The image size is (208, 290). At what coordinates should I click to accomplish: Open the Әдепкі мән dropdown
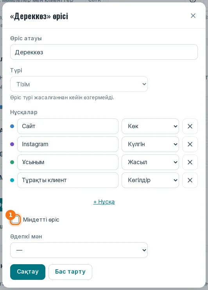click(79, 250)
